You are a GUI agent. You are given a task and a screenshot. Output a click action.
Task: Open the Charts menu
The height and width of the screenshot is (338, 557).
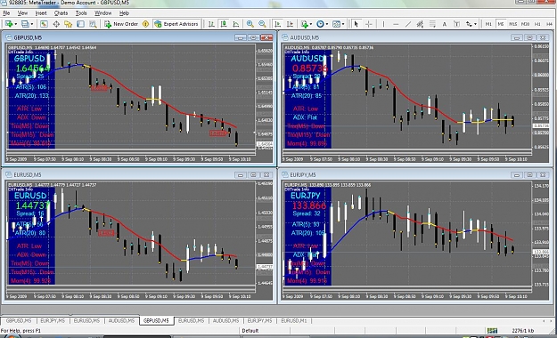coord(61,13)
